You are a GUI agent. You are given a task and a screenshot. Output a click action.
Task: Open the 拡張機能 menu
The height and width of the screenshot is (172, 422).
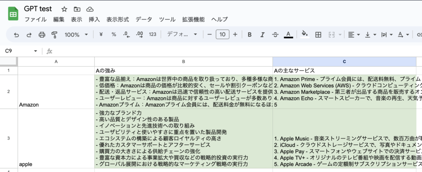pos(193,19)
